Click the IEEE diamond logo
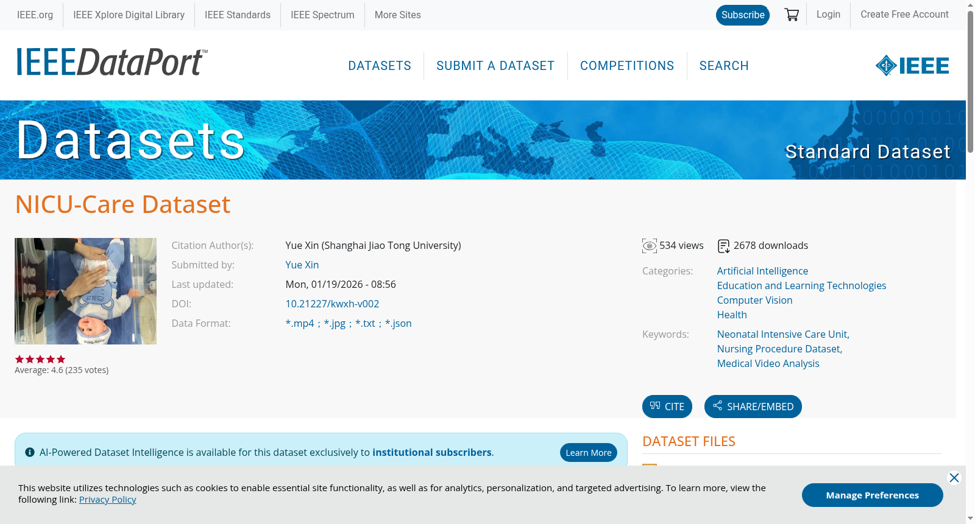The image size is (975, 524). (912, 66)
